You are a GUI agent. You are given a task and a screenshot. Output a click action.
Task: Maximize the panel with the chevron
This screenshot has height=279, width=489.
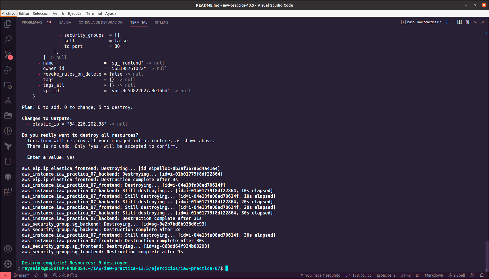pos(476,22)
